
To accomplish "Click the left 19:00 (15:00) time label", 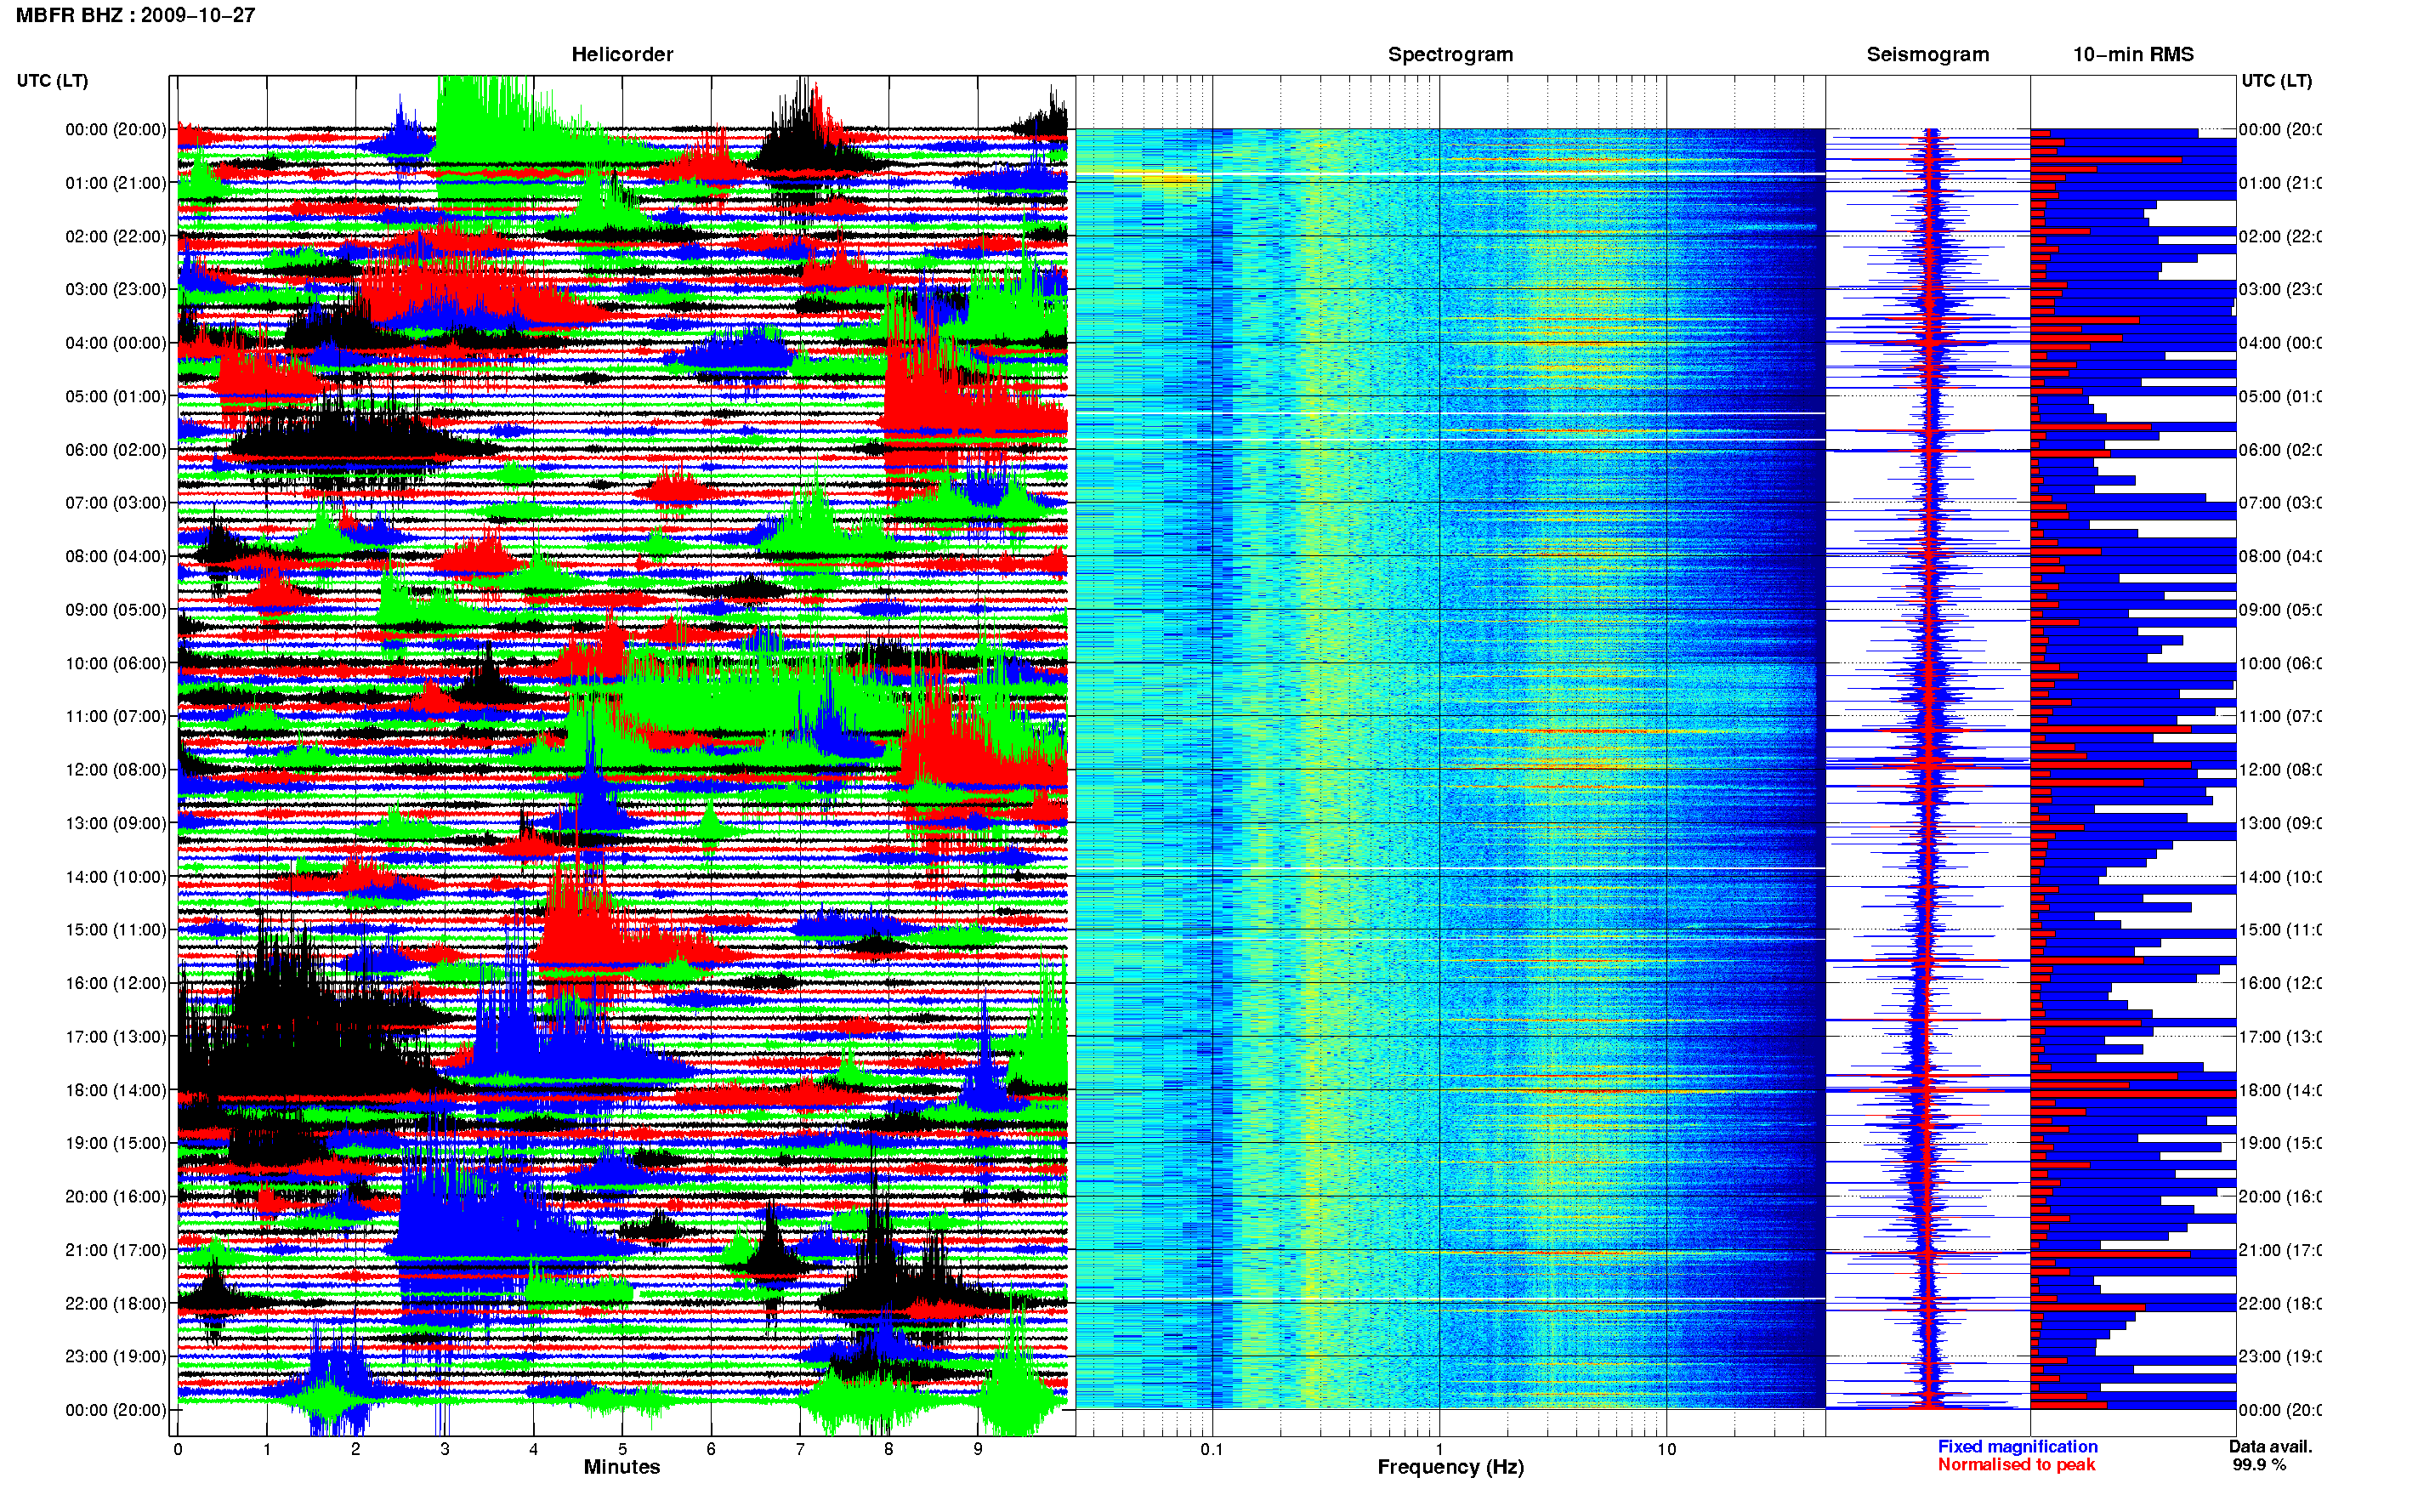I will pos(116,1143).
